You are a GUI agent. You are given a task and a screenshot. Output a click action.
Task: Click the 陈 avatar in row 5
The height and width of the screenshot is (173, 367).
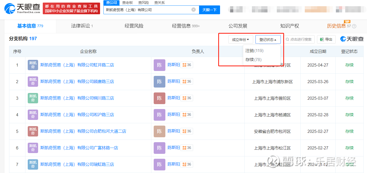click(x=159, y=131)
